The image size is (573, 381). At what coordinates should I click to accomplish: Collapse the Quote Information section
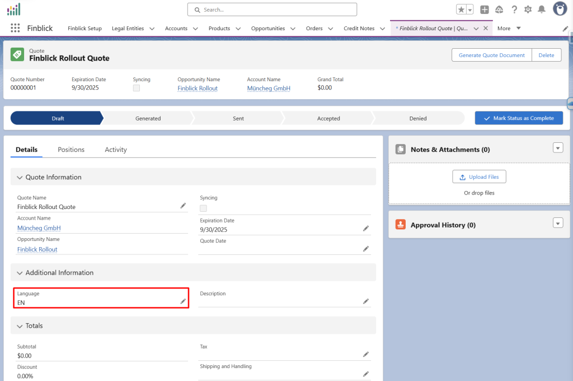(20, 177)
